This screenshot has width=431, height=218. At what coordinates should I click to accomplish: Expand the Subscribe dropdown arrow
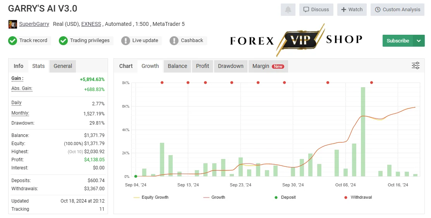(419, 41)
